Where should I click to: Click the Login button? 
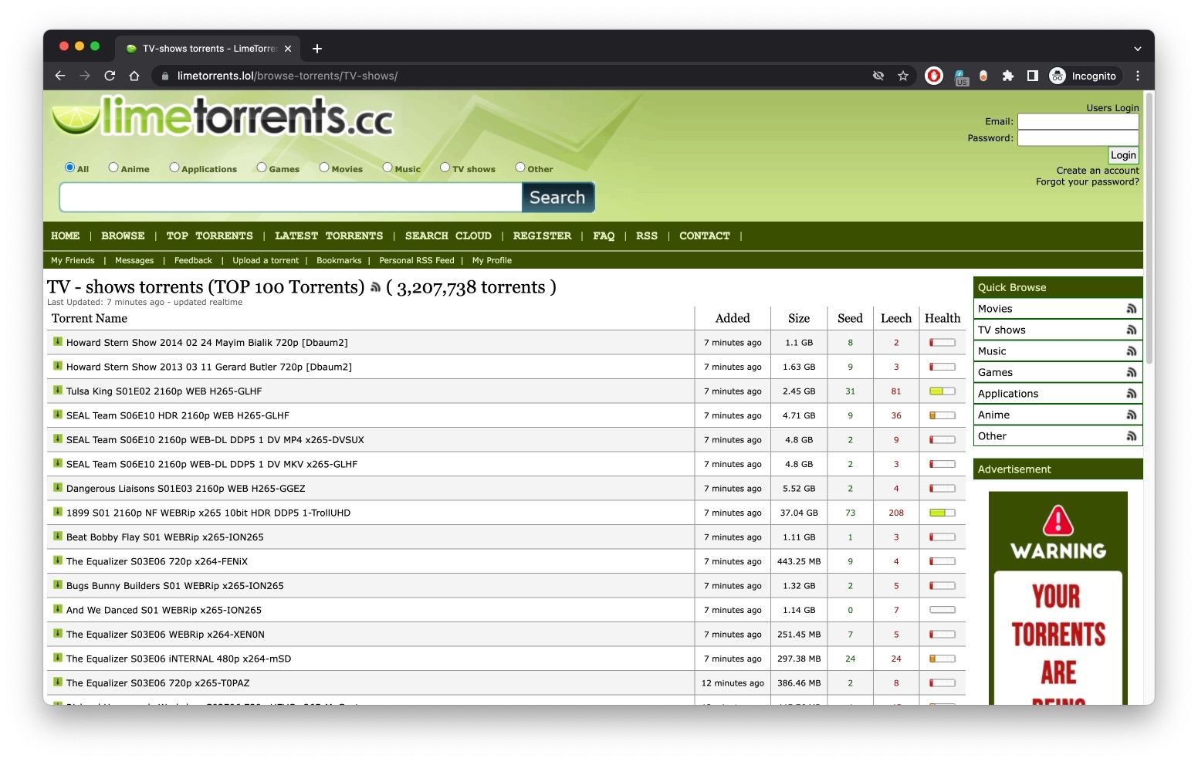[x=1123, y=155]
